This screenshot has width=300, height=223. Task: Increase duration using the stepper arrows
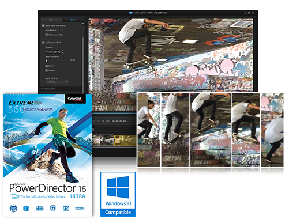[x=62, y=51]
